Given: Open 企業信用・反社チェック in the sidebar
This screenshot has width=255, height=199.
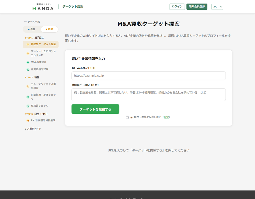Looking at the screenshot, I should 41,97.
